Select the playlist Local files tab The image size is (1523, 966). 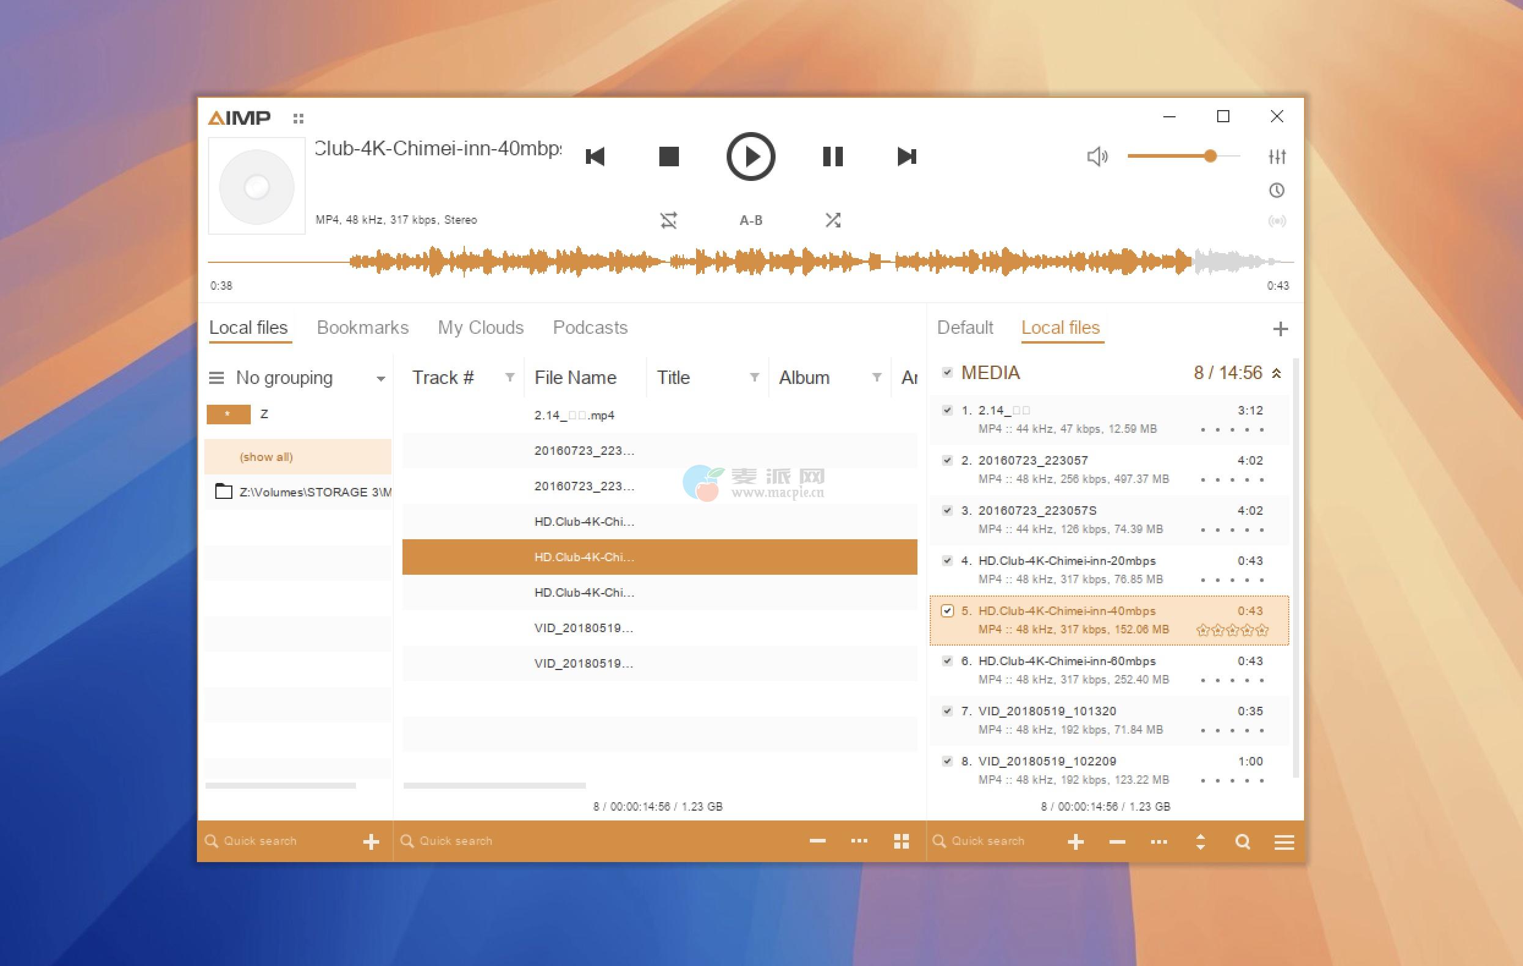click(x=1061, y=328)
